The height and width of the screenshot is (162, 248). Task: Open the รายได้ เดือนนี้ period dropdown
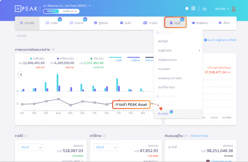coord(31,147)
